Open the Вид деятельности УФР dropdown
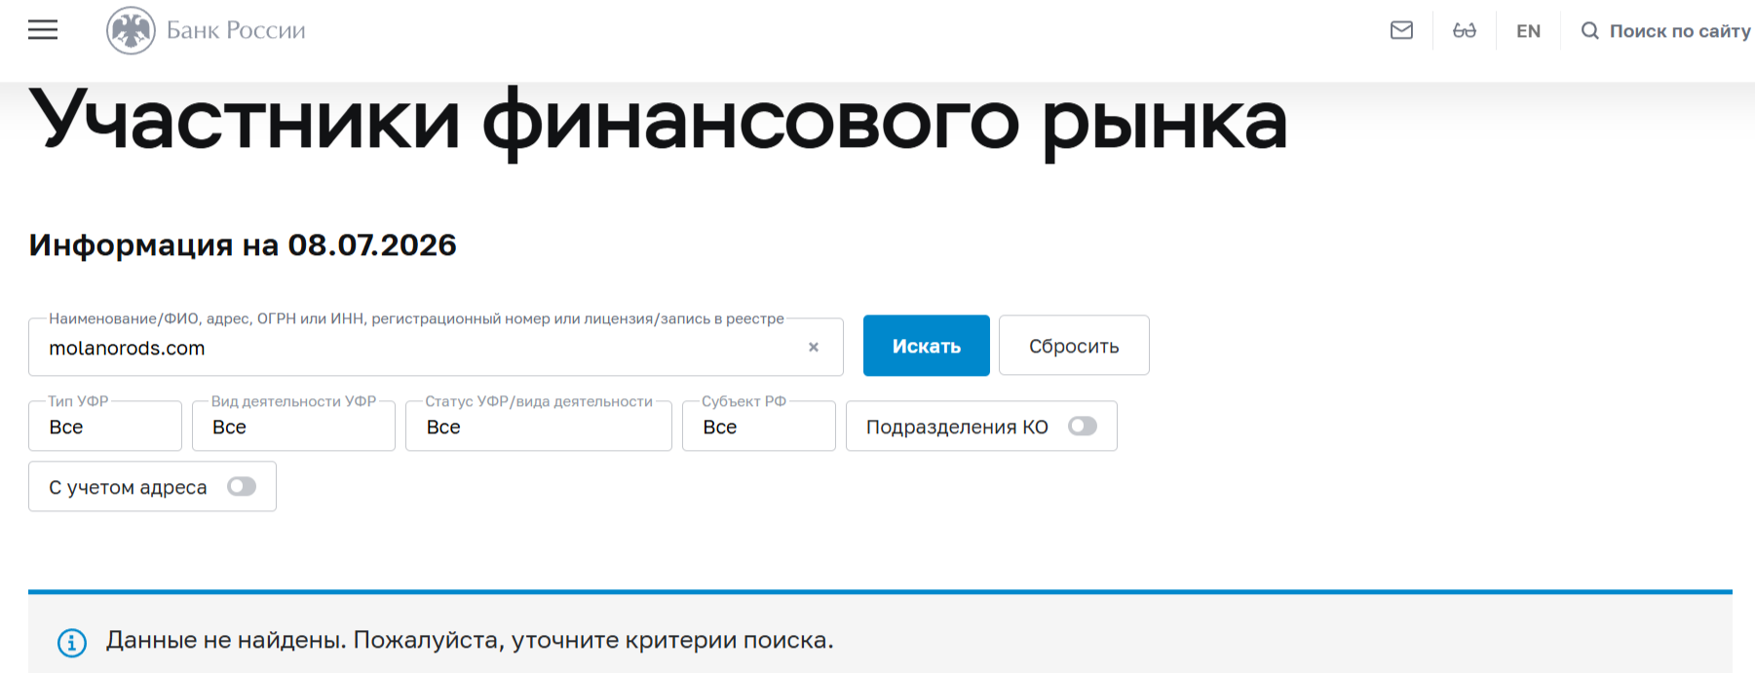 293,427
